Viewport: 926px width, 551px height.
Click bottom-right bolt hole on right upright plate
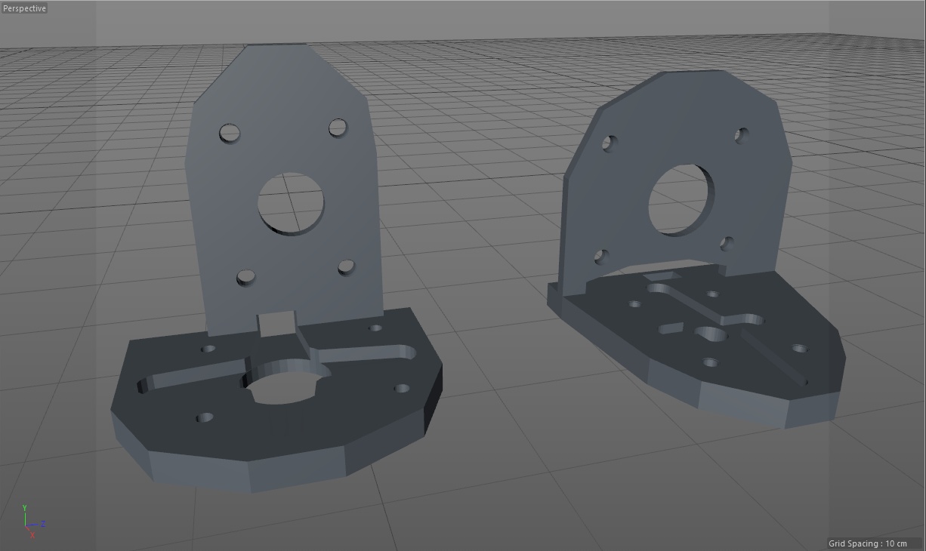(x=727, y=243)
